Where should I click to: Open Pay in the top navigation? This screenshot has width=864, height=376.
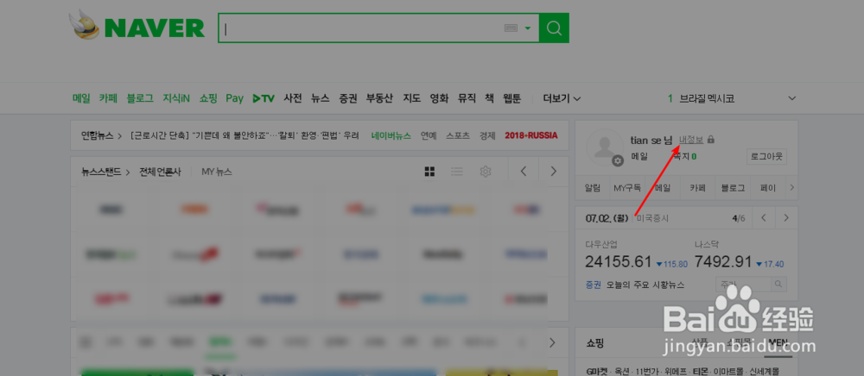234,98
